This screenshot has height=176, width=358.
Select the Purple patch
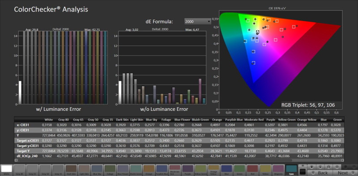[188, 170]
